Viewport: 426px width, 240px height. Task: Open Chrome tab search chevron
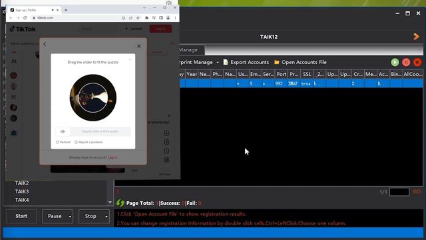pos(144,7)
